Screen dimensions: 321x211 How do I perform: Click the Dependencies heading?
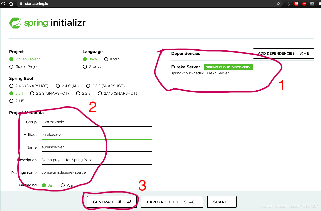(186, 53)
